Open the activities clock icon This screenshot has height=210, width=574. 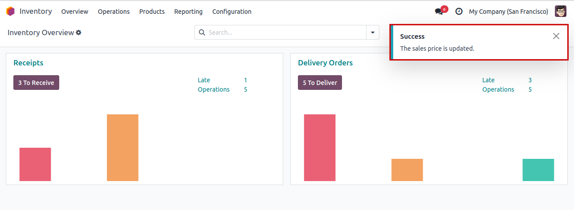click(459, 12)
